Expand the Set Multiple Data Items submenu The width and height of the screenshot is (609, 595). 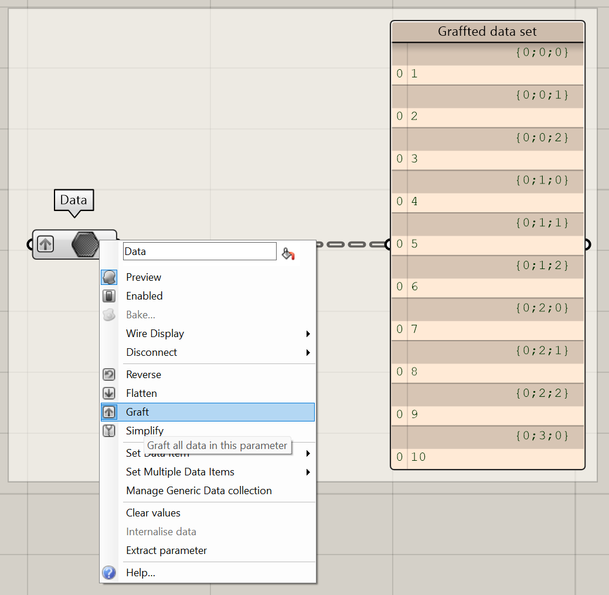(x=181, y=472)
